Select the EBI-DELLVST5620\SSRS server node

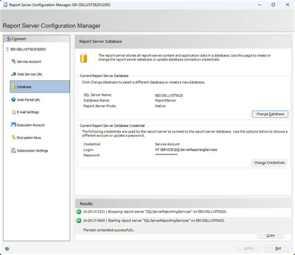click(26, 49)
